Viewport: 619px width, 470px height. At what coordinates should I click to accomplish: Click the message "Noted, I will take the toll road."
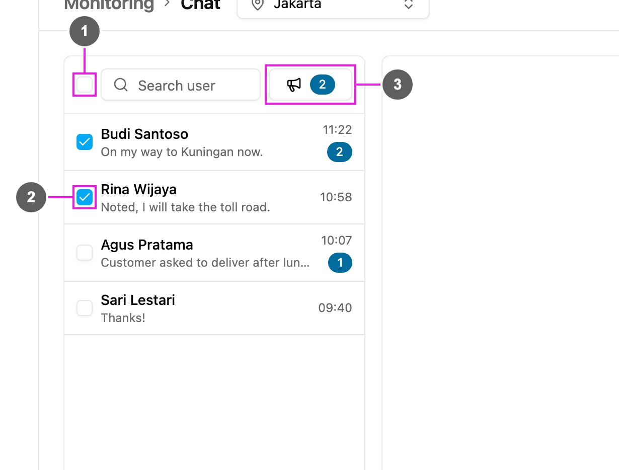pyautogui.click(x=186, y=207)
